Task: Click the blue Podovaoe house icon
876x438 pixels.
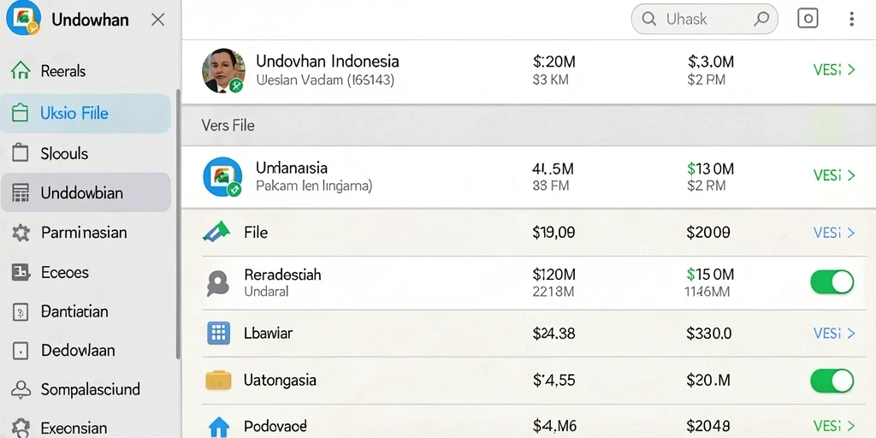Action: click(218, 427)
